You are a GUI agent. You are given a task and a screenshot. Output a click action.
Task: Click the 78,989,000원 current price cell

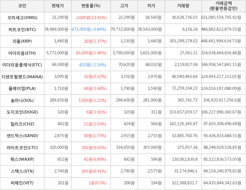pyautogui.click(x=56, y=29)
